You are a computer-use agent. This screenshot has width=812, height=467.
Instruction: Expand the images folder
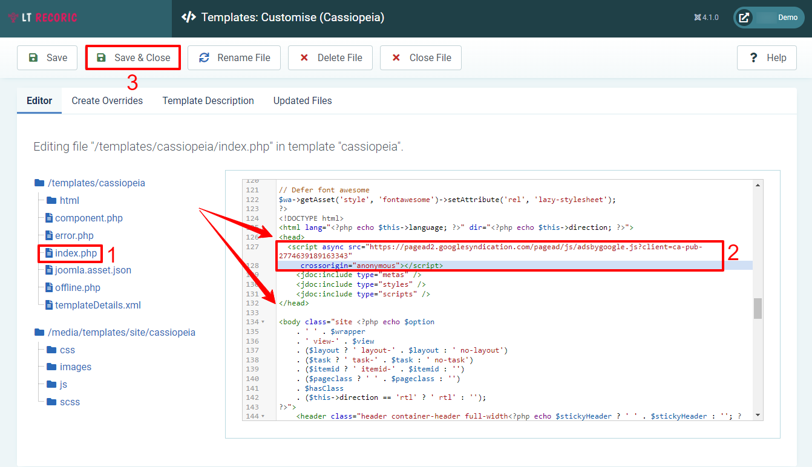[x=76, y=367]
